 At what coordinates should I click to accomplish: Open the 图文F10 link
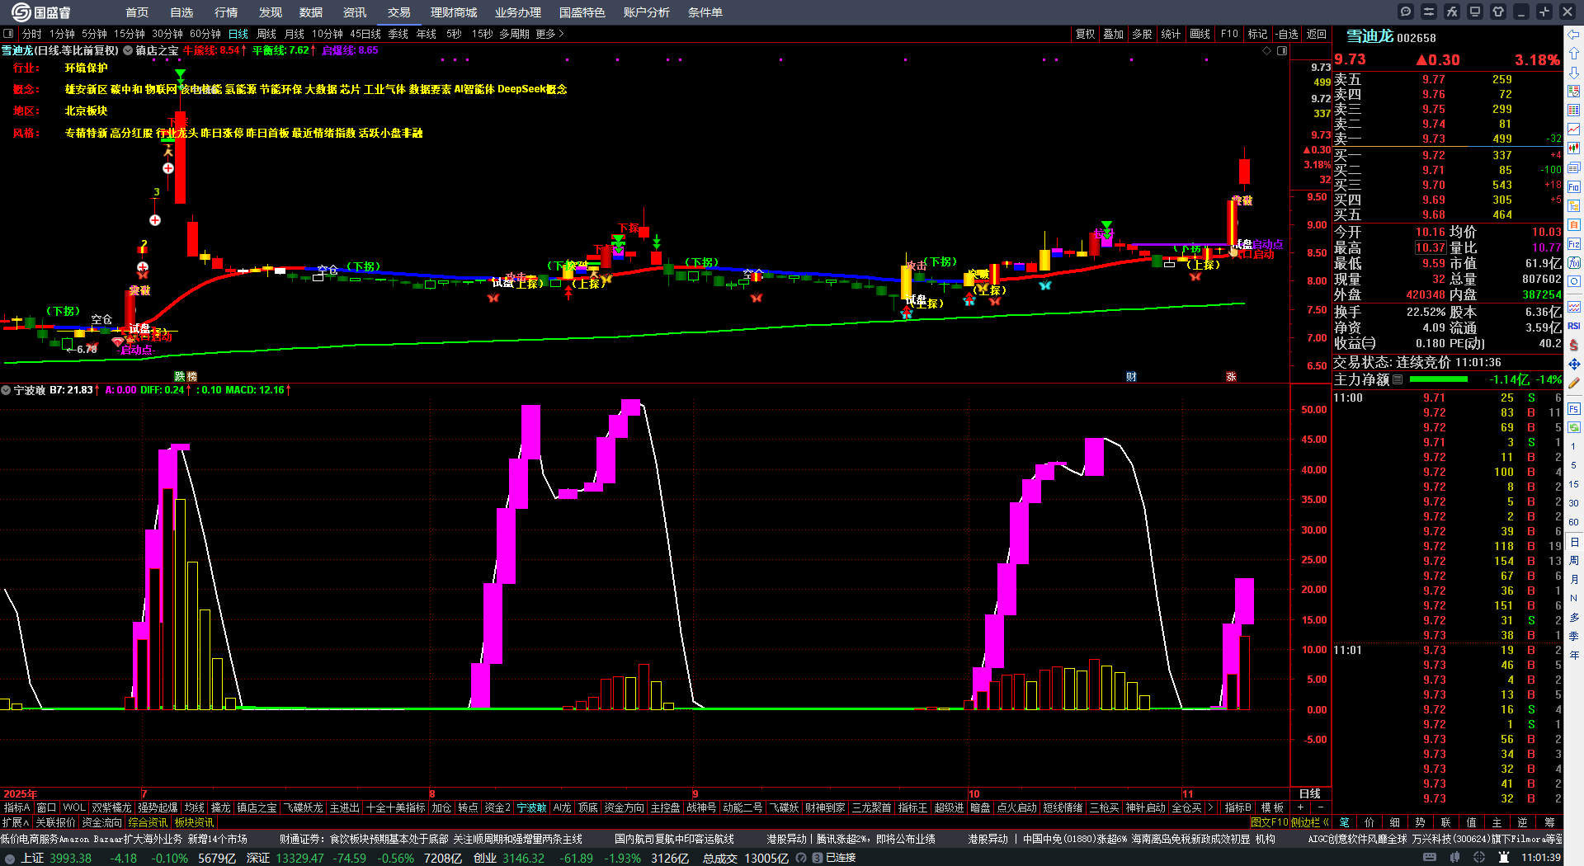(1269, 822)
